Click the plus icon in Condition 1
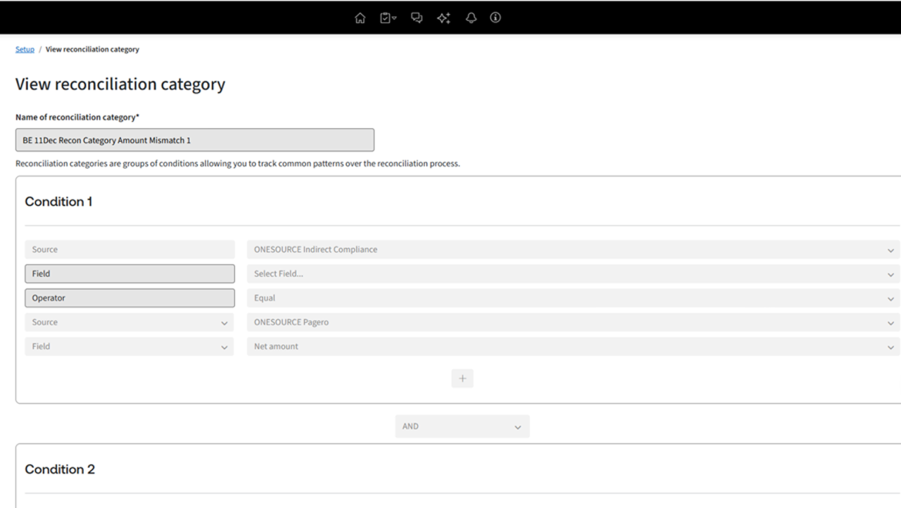Viewport: 901px width, 508px height. [x=462, y=379]
